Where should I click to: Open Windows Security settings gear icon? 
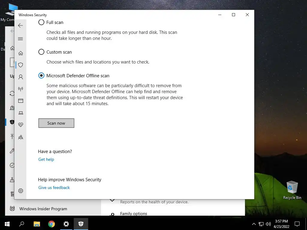(21, 191)
